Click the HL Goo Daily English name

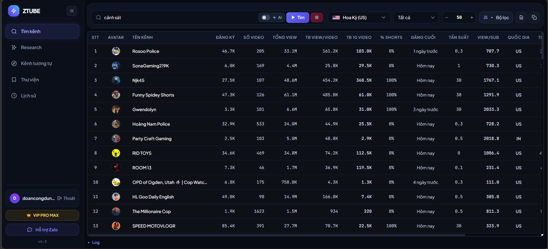[153, 197]
